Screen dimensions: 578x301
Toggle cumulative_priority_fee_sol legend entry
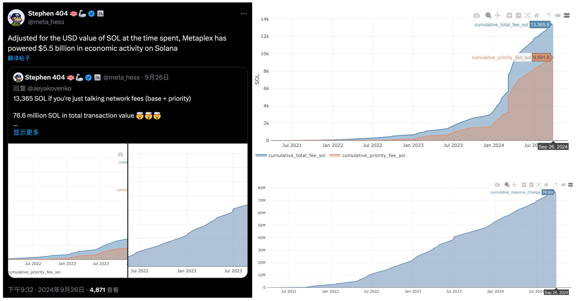click(373, 155)
